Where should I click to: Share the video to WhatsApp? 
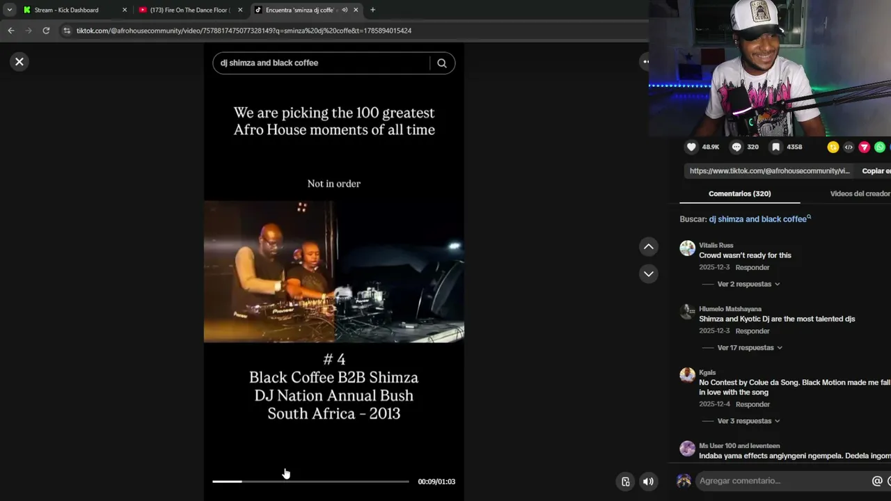coord(880,147)
